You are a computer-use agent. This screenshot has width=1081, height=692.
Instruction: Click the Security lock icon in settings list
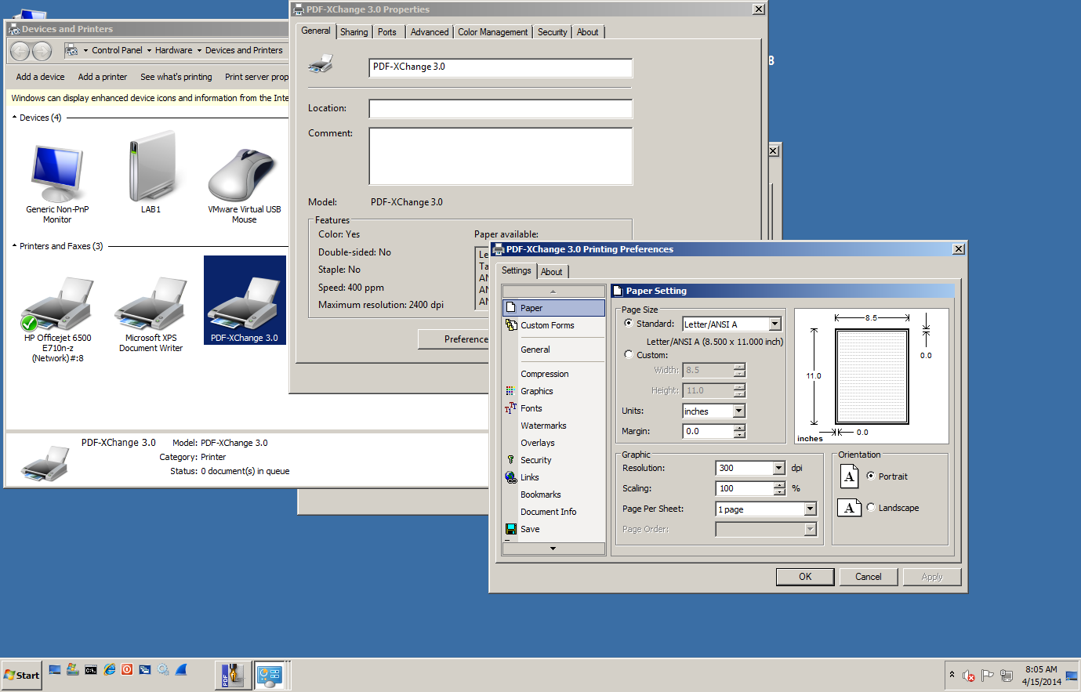click(x=510, y=459)
